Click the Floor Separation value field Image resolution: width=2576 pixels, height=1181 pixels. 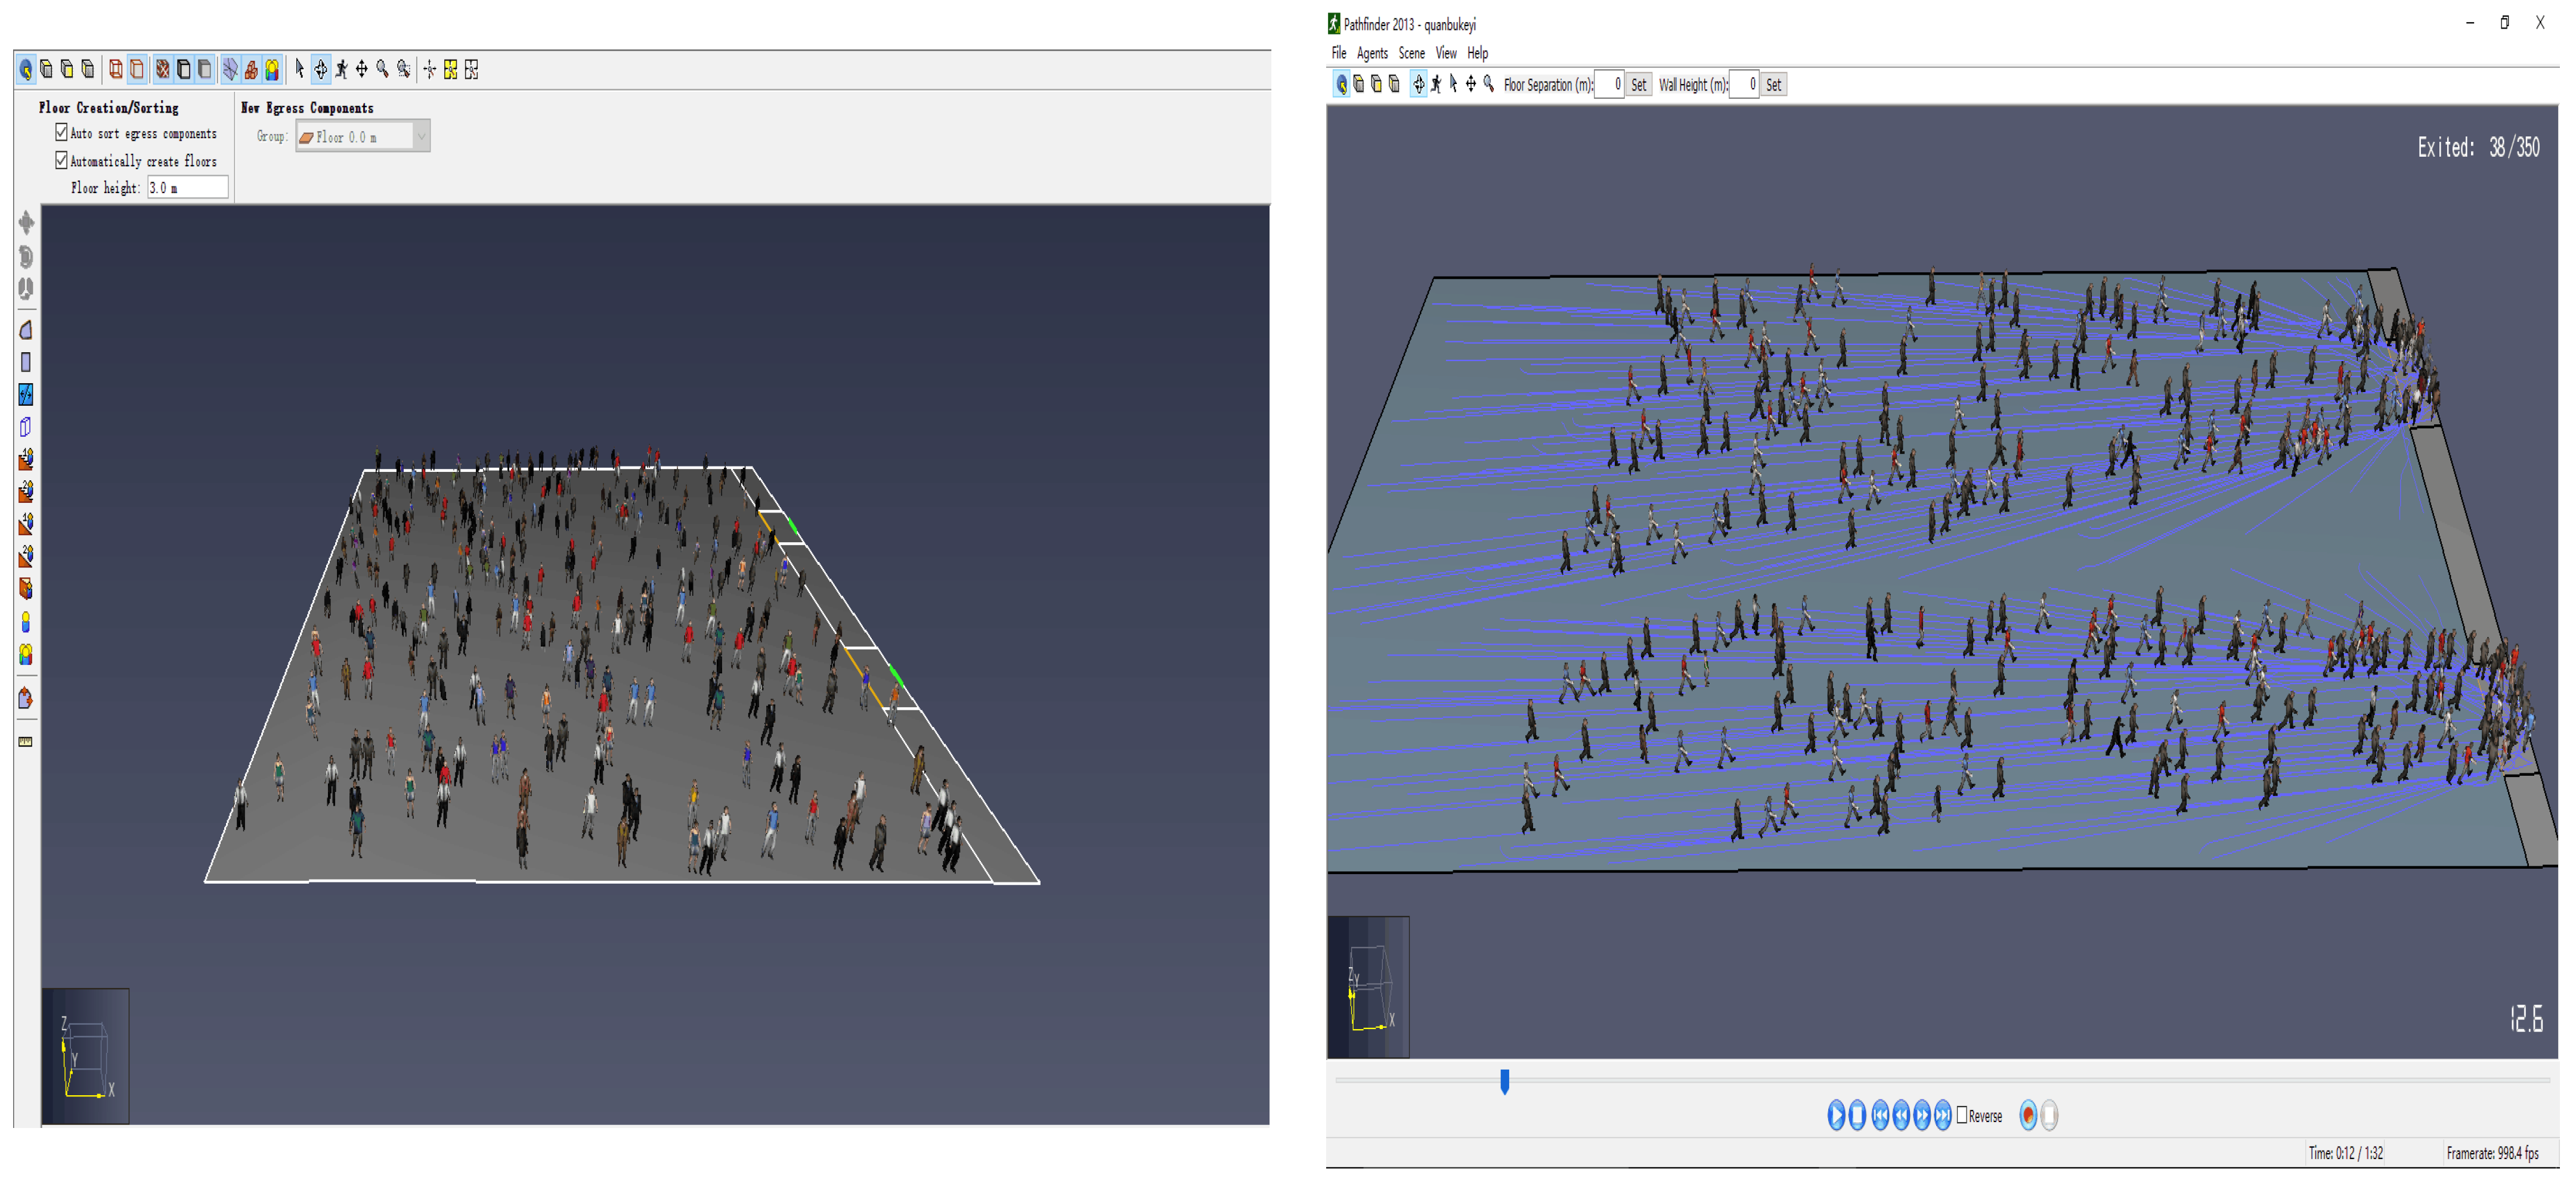click(x=1609, y=85)
